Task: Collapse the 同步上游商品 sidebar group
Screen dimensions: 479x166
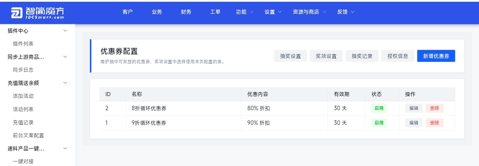Action: (65, 57)
